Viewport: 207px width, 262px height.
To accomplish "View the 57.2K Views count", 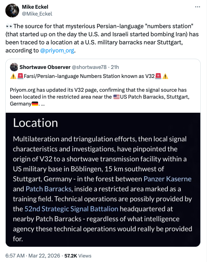I will click(x=78, y=256).
